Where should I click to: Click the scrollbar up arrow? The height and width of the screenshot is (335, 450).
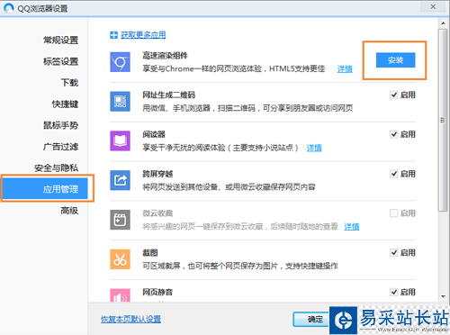[443, 23]
